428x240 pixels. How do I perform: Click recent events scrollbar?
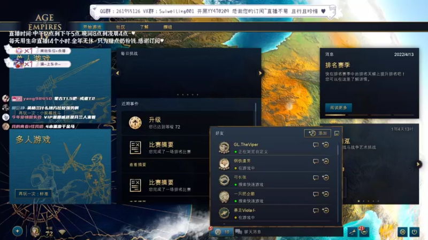[x=256, y=108]
